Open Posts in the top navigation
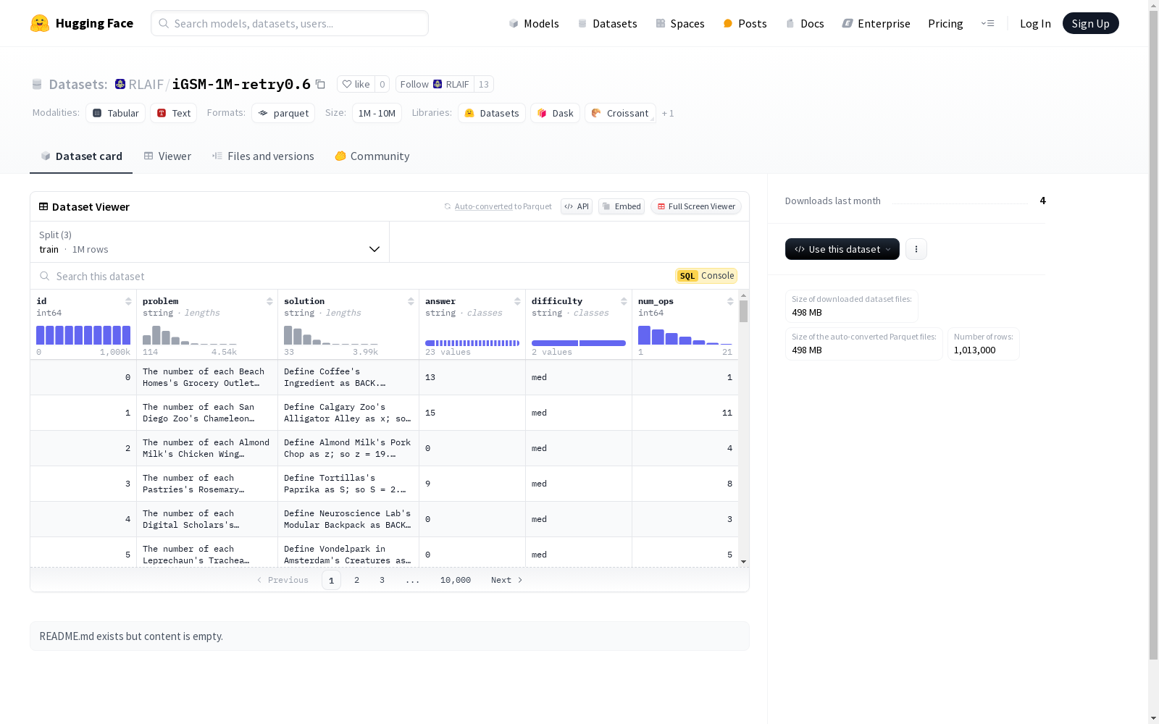Image resolution: width=1159 pixels, height=724 pixels. coord(745,23)
